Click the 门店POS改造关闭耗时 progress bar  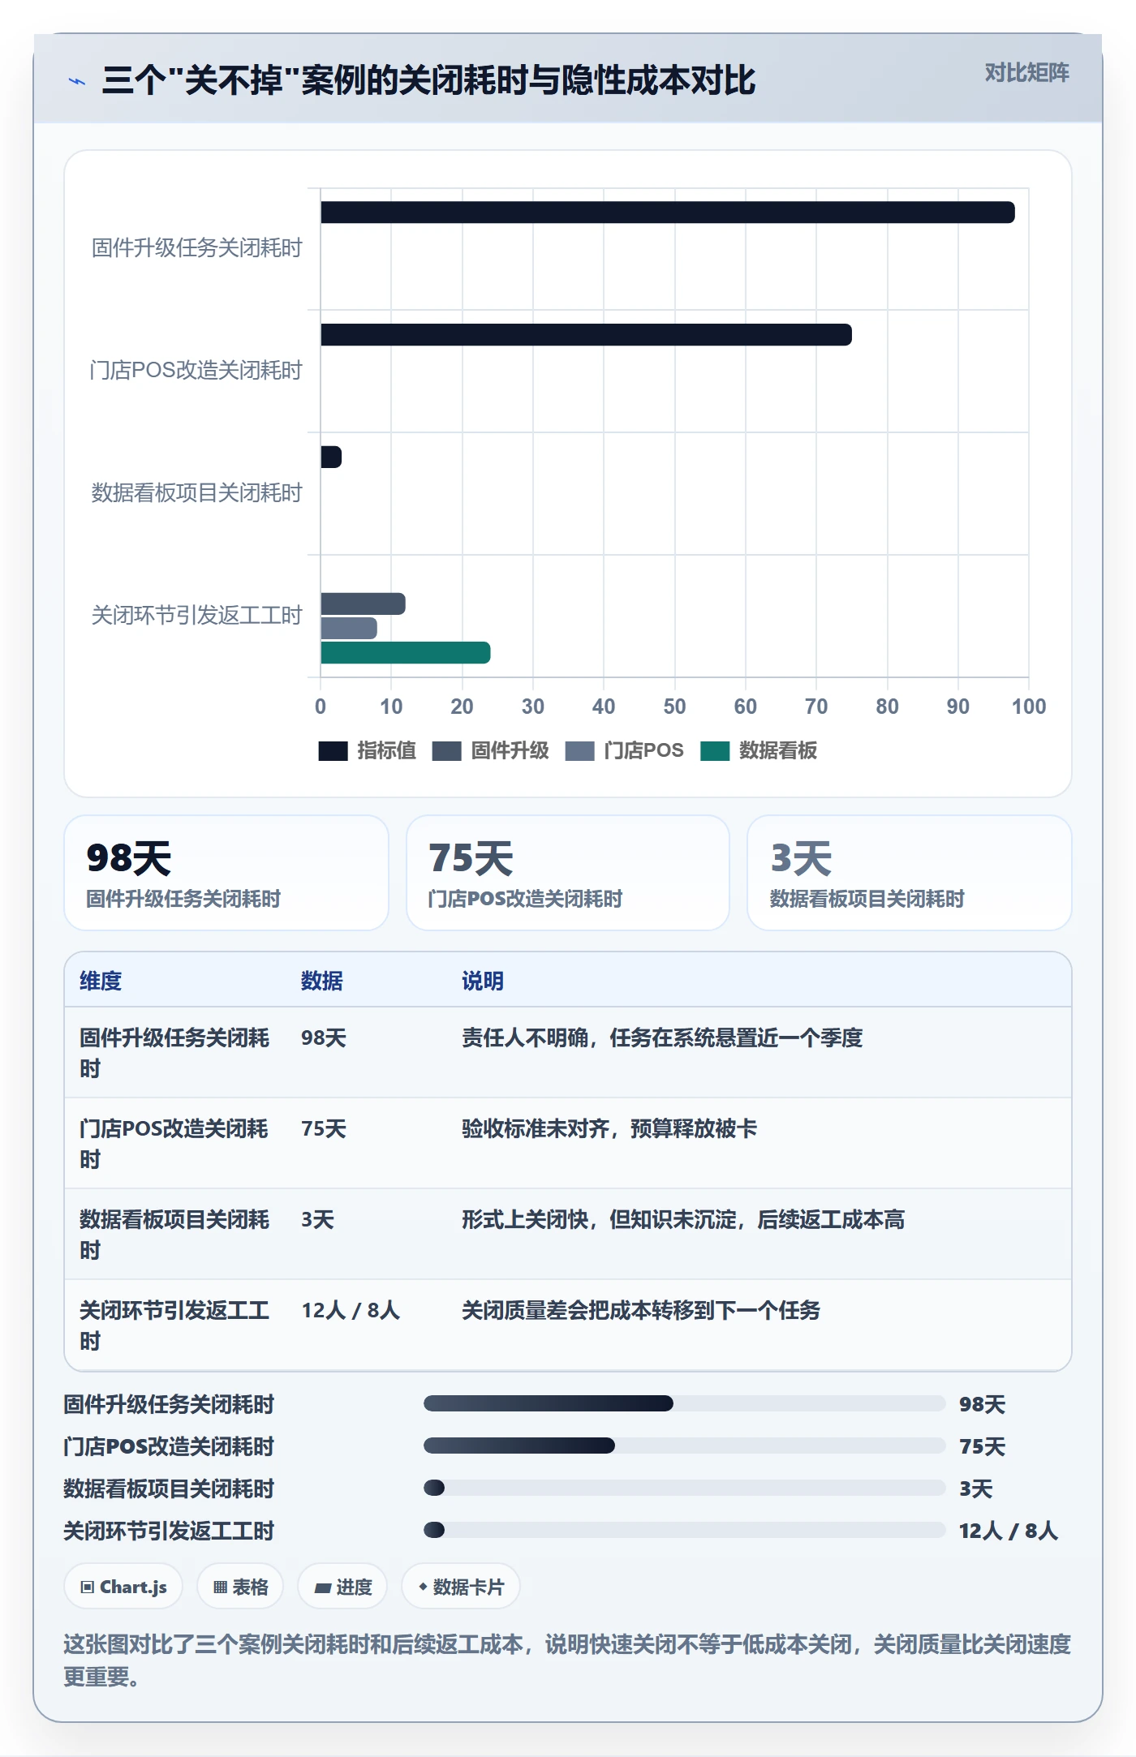pos(685,1446)
